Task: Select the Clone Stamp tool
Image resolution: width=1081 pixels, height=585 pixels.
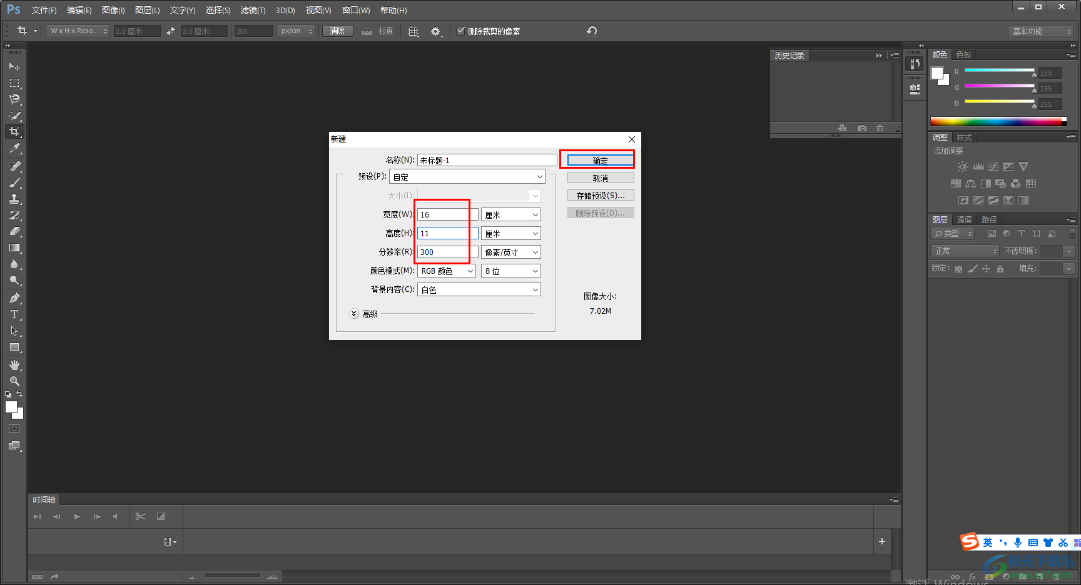Action: click(x=14, y=199)
